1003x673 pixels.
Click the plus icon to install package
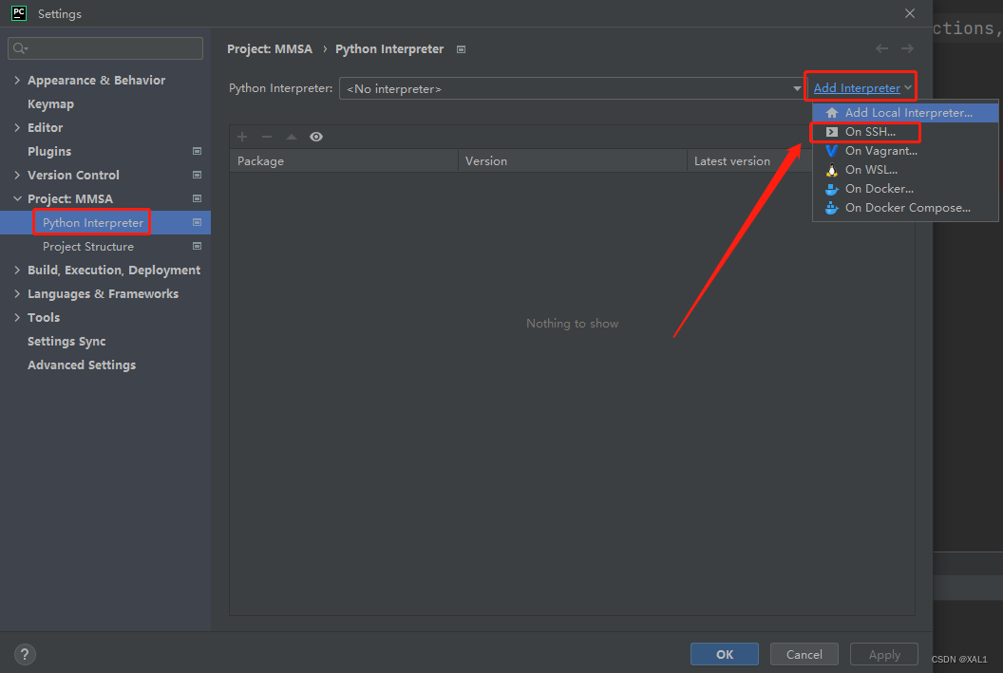(x=242, y=137)
